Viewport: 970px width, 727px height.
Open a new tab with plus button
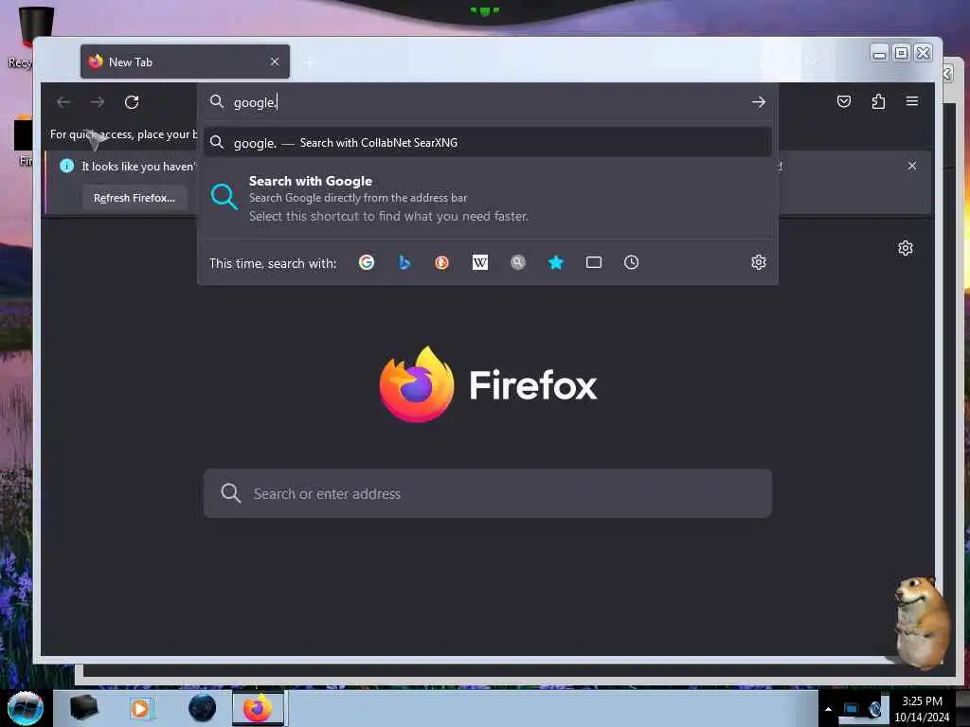pyautogui.click(x=310, y=62)
